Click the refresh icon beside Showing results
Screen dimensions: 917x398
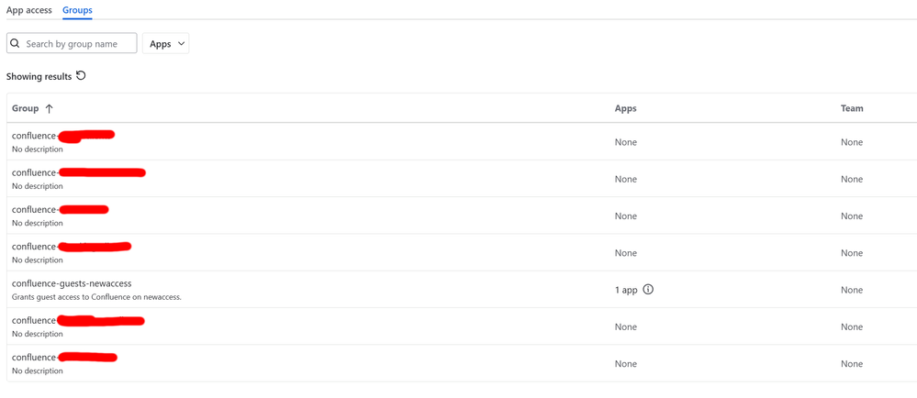click(81, 76)
